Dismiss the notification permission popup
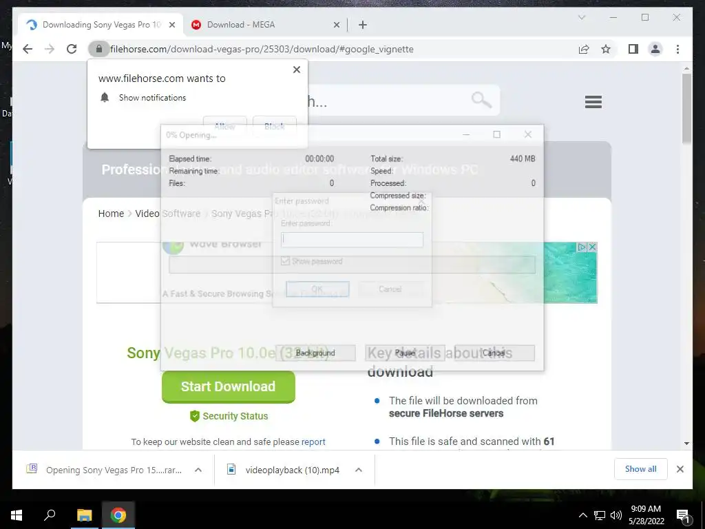Viewport: 705px width, 529px height. pos(296,70)
